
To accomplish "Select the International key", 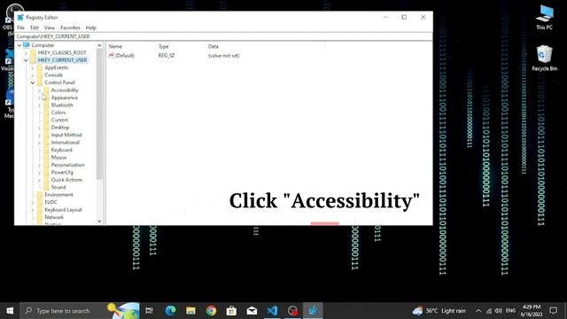I will [65, 143].
